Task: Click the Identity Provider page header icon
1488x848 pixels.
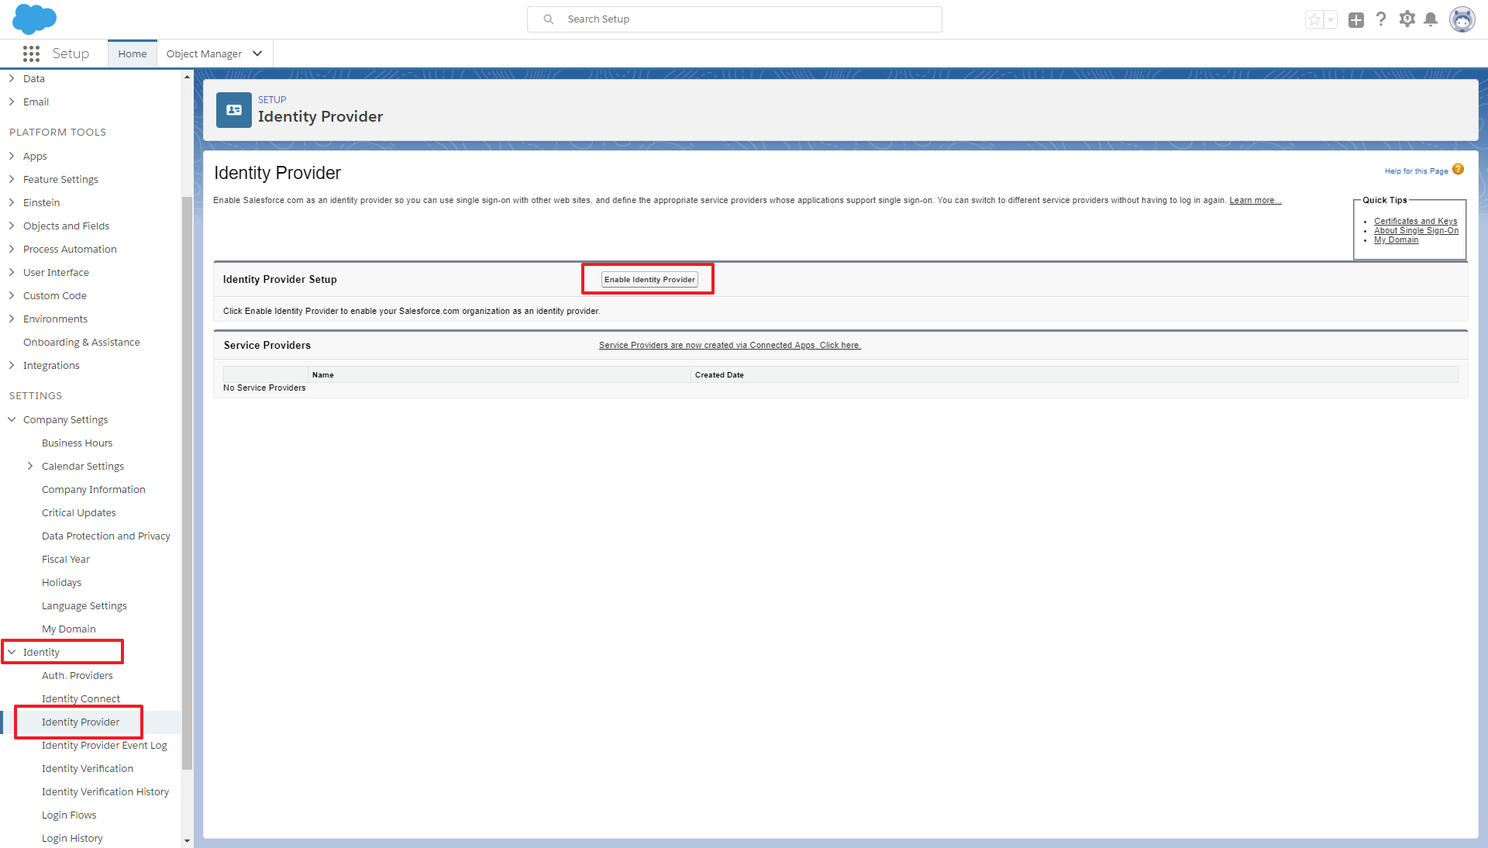Action: (234, 110)
